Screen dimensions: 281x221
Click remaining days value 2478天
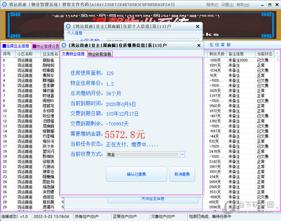215,151
